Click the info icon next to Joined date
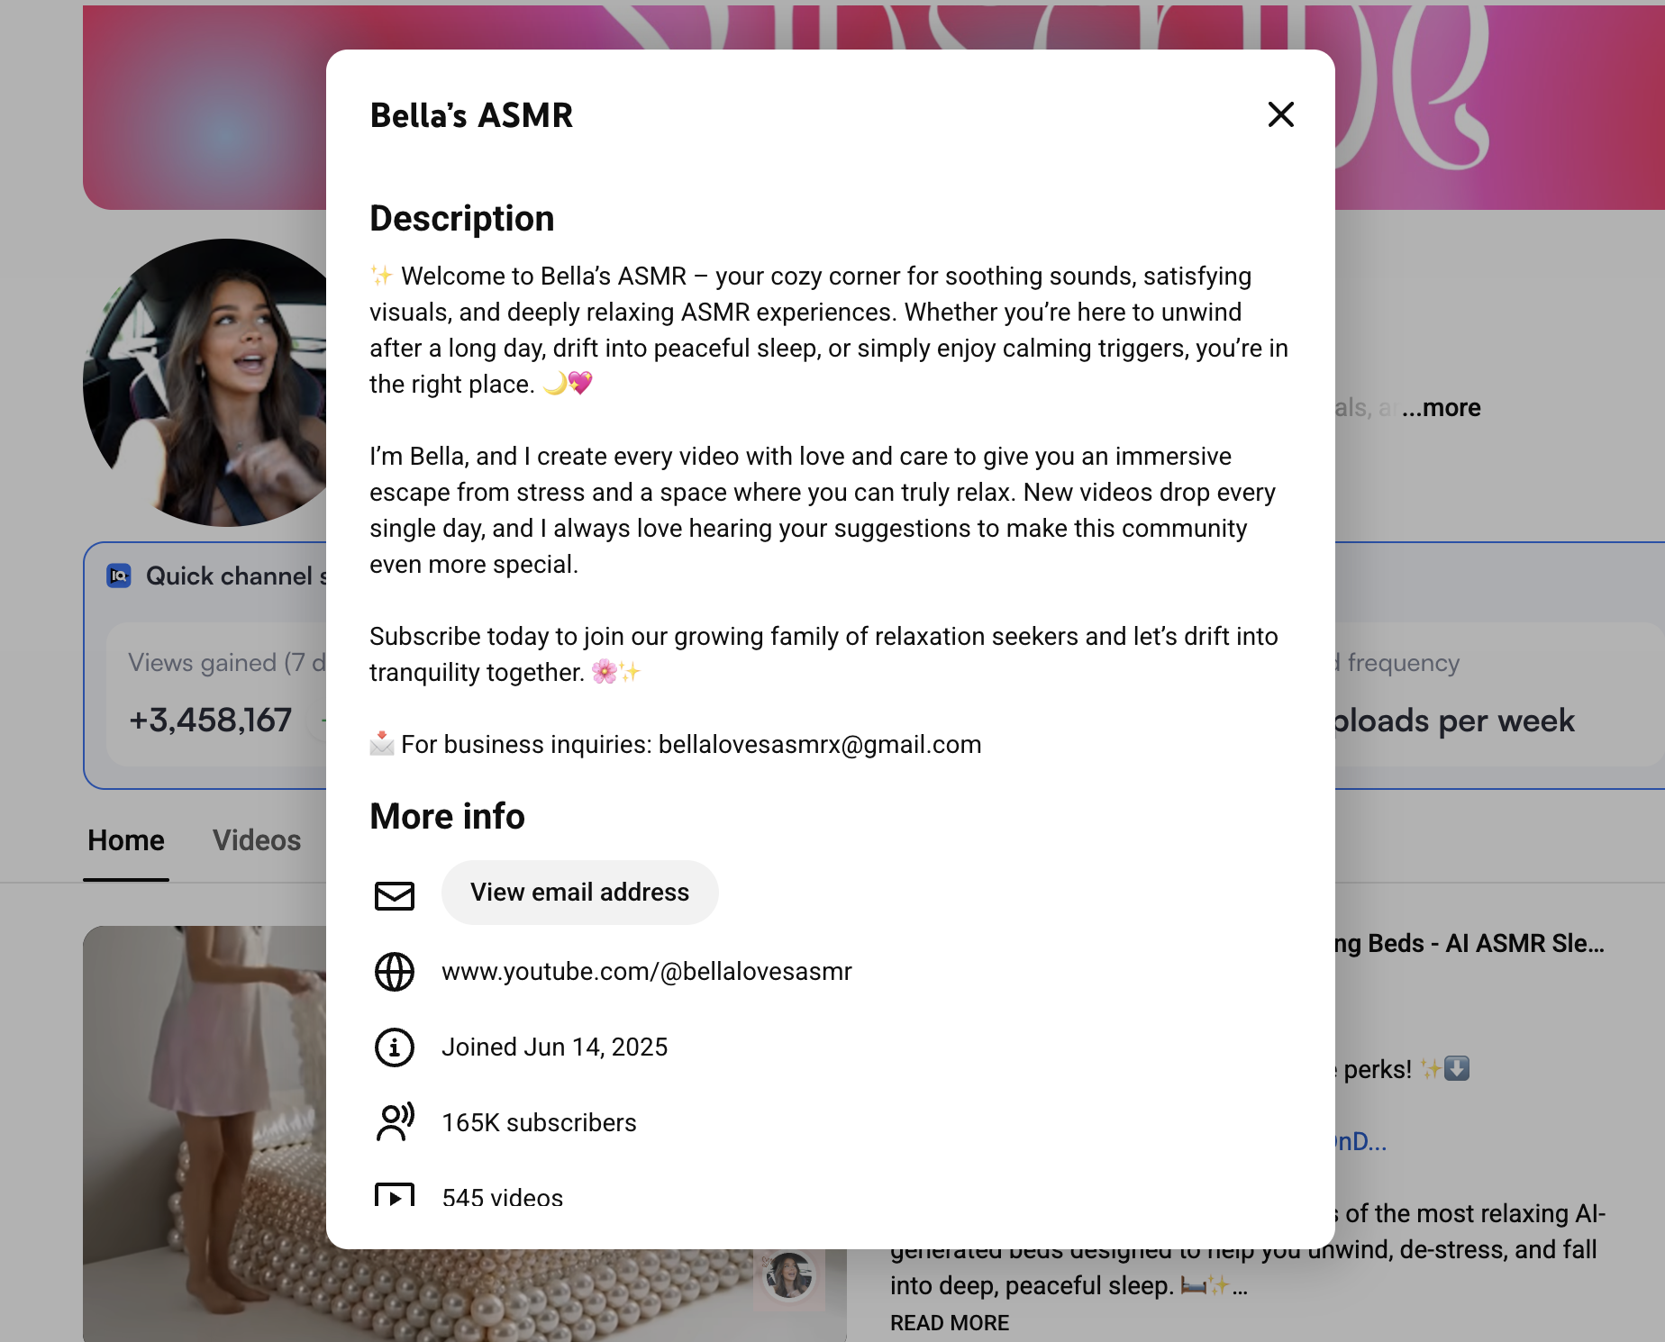This screenshot has width=1665, height=1342. [394, 1047]
